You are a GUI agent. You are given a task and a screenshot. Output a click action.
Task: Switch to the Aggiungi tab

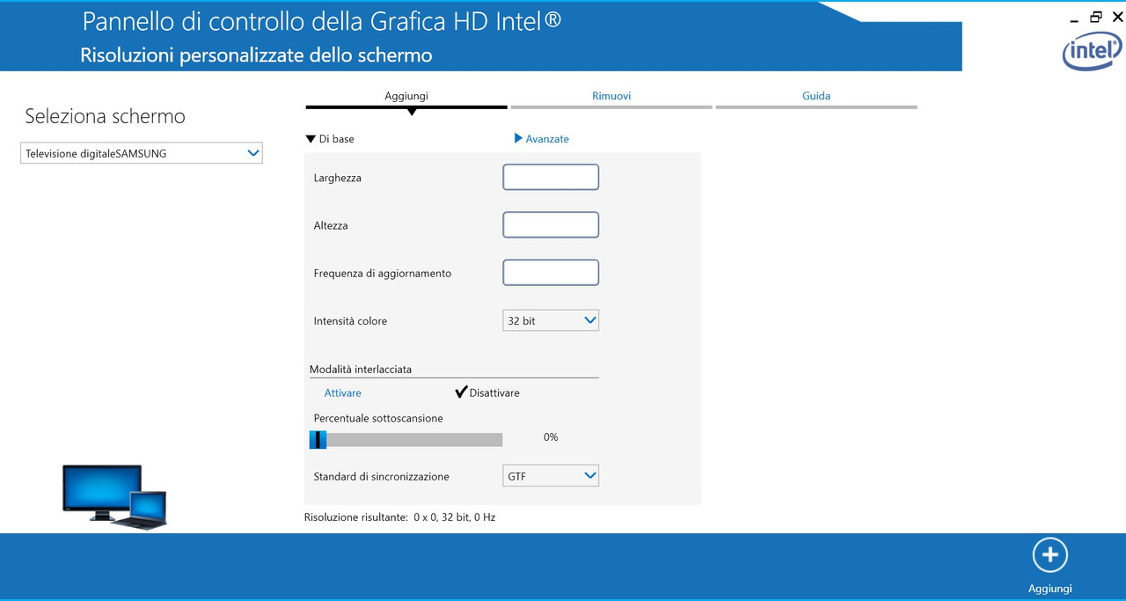pyautogui.click(x=406, y=97)
